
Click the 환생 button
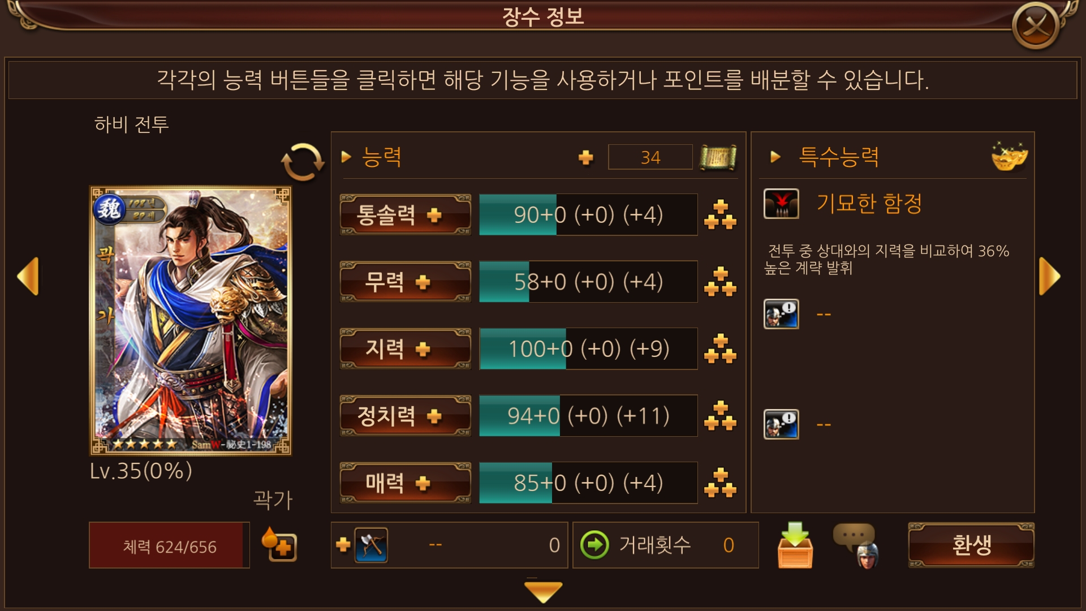971,545
